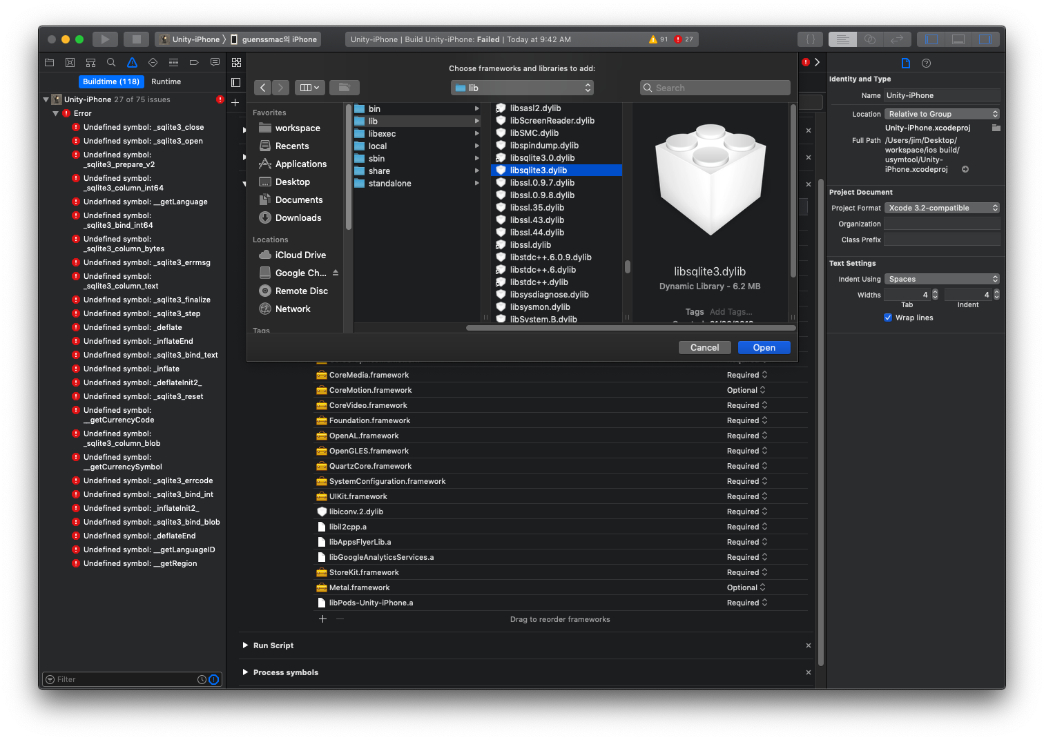Open Metal.framework Optional status dropdown
The width and height of the screenshot is (1044, 740).
(746, 587)
